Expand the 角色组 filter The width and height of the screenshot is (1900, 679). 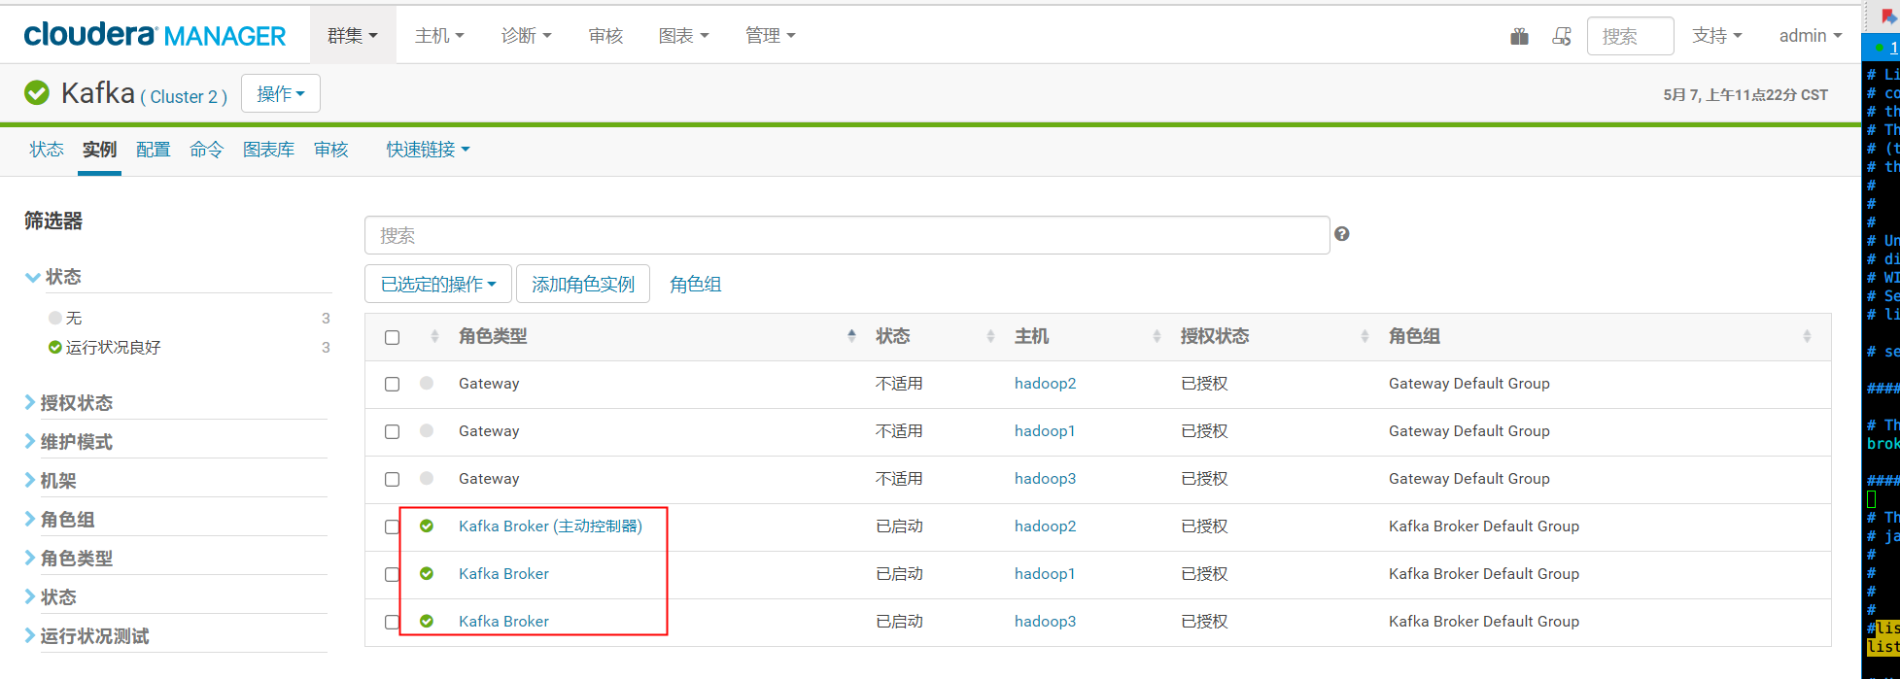60,519
